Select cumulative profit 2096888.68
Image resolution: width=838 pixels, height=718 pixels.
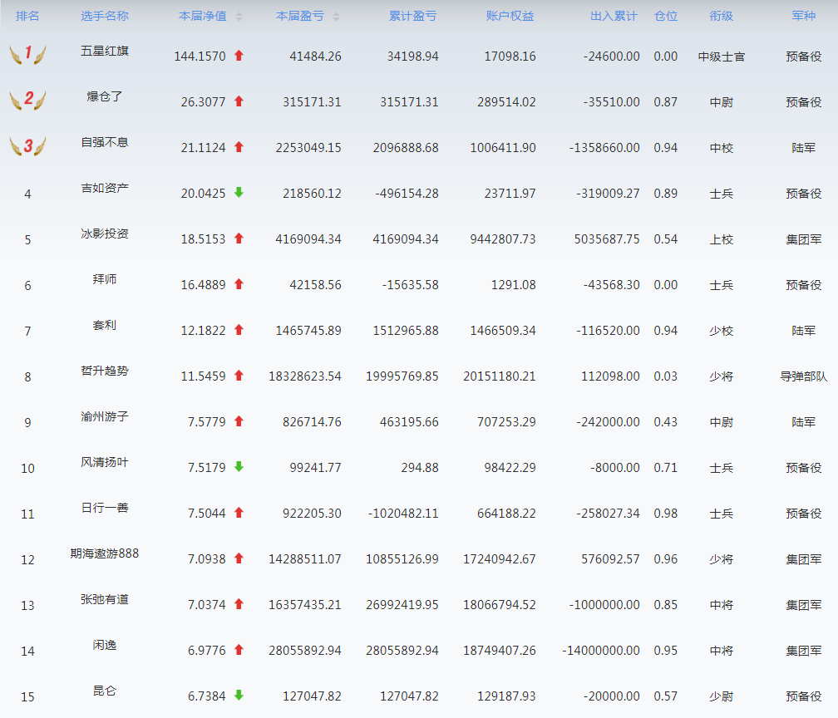click(406, 147)
